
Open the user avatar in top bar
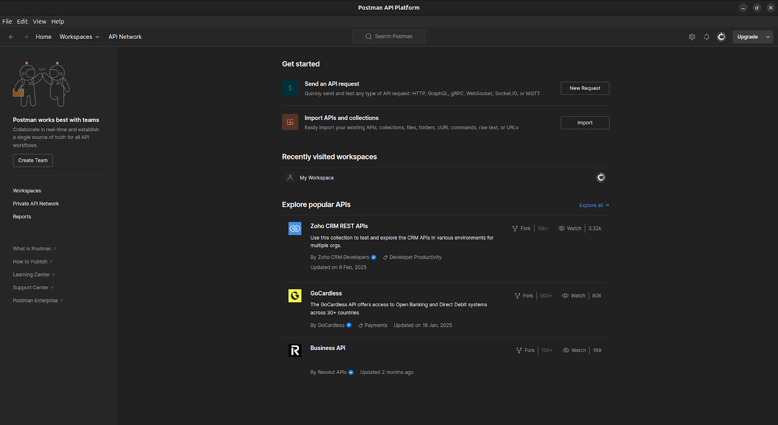point(721,37)
